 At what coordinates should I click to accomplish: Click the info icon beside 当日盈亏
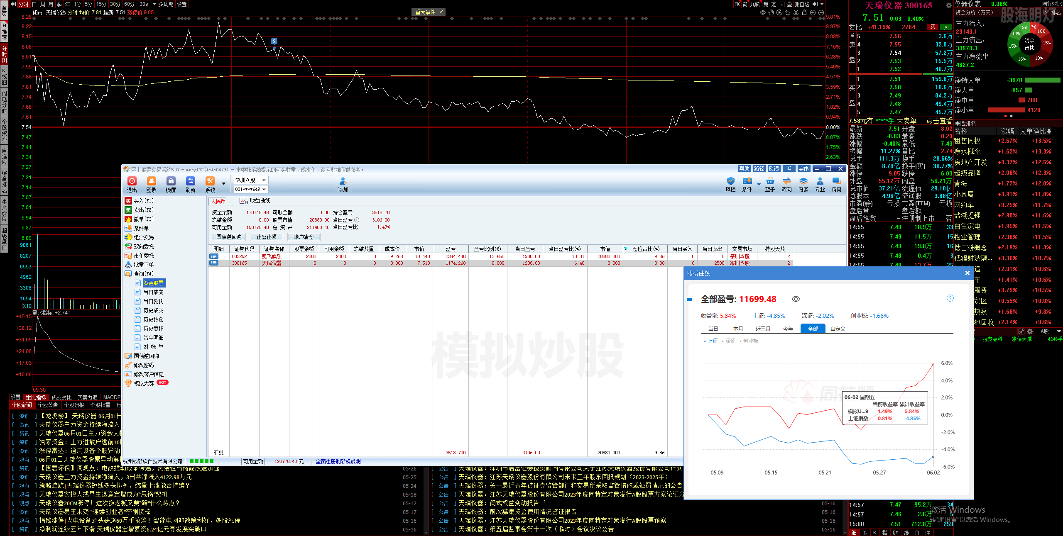pyautogui.click(x=357, y=220)
